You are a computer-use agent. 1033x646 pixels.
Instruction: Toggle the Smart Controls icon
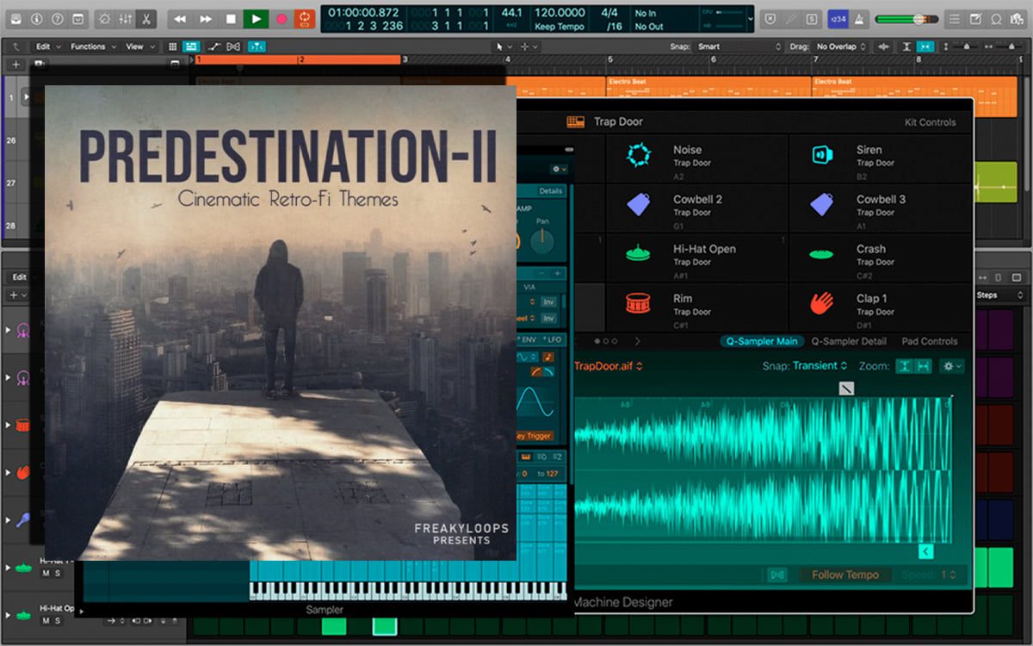pos(105,18)
